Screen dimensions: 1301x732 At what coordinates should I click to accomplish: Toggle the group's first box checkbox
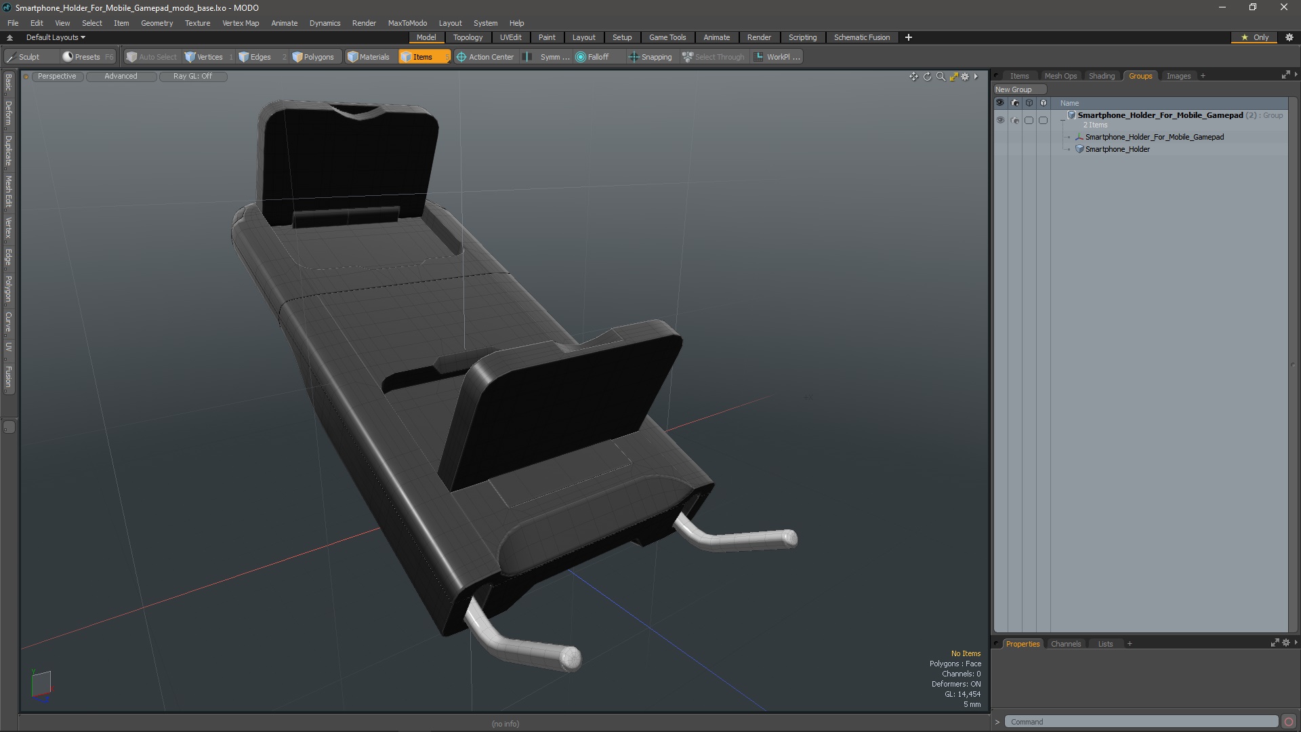click(x=1029, y=120)
